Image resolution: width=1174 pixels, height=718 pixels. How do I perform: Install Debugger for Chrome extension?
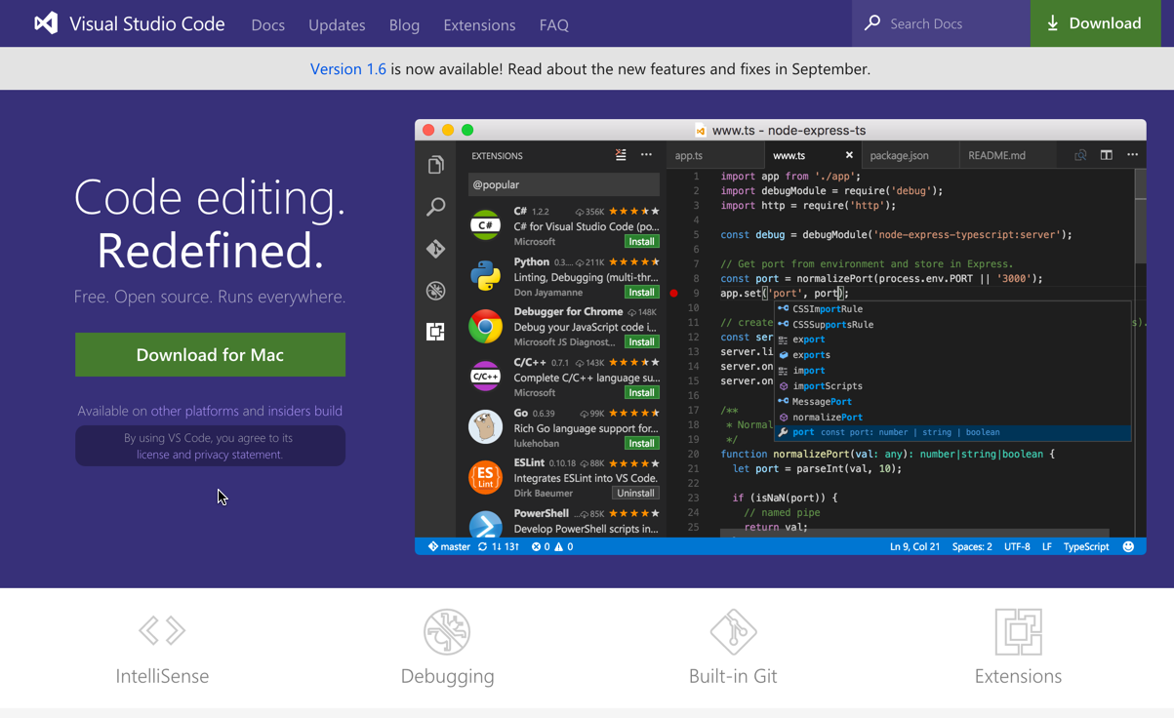[x=641, y=341]
